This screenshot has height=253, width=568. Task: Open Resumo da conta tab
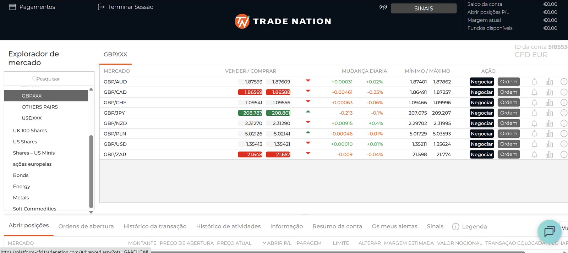point(337,226)
